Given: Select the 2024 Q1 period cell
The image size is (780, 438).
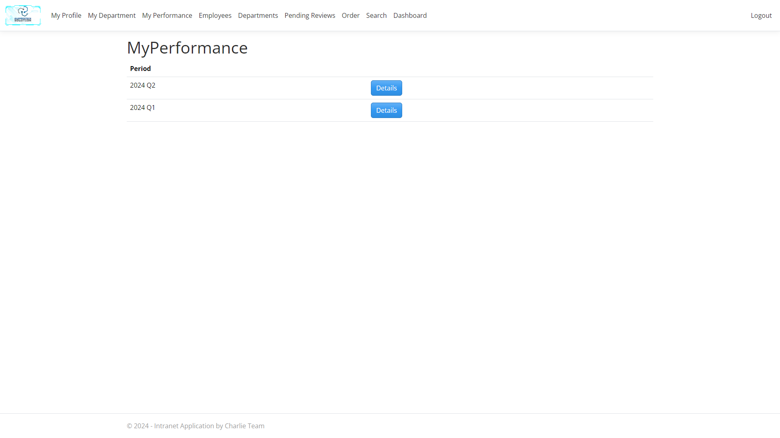Looking at the screenshot, I should (x=143, y=107).
